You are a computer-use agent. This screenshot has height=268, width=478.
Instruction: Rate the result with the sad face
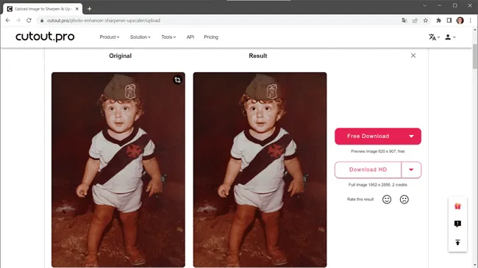click(404, 200)
